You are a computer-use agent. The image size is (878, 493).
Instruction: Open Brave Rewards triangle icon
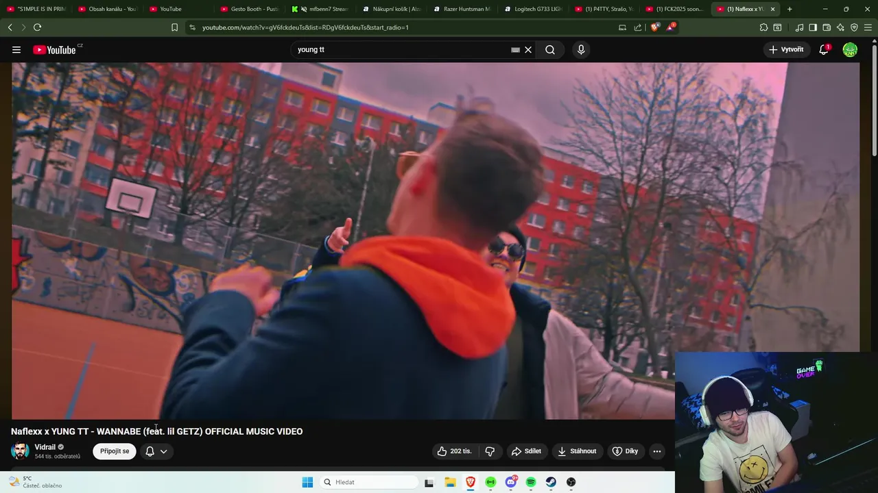point(671,27)
